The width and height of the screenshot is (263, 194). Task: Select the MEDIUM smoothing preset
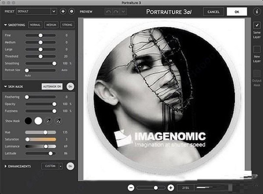coord(51,25)
